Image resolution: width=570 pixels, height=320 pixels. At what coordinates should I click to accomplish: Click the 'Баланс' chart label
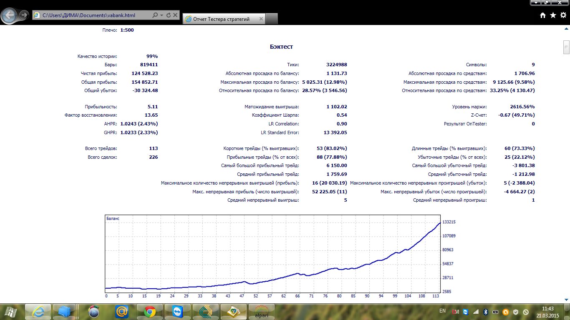(x=113, y=218)
